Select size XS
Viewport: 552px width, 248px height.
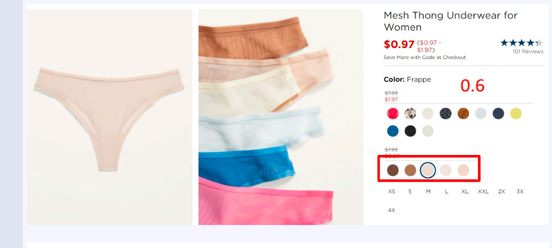pyautogui.click(x=391, y=191)
